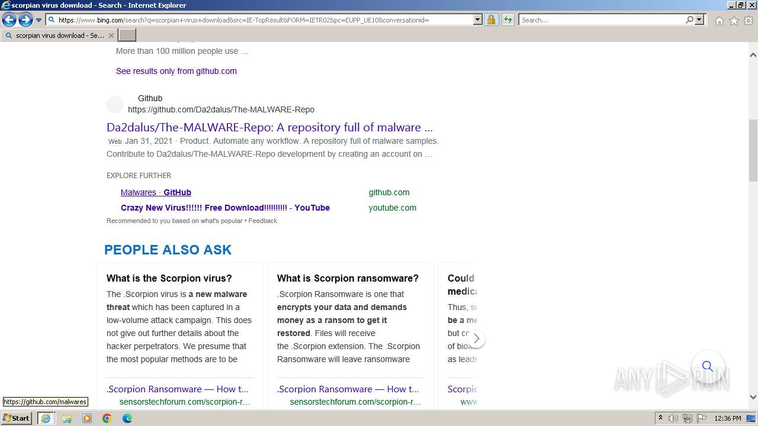Open the search provider dropdown arrow

tap(699, 20)
